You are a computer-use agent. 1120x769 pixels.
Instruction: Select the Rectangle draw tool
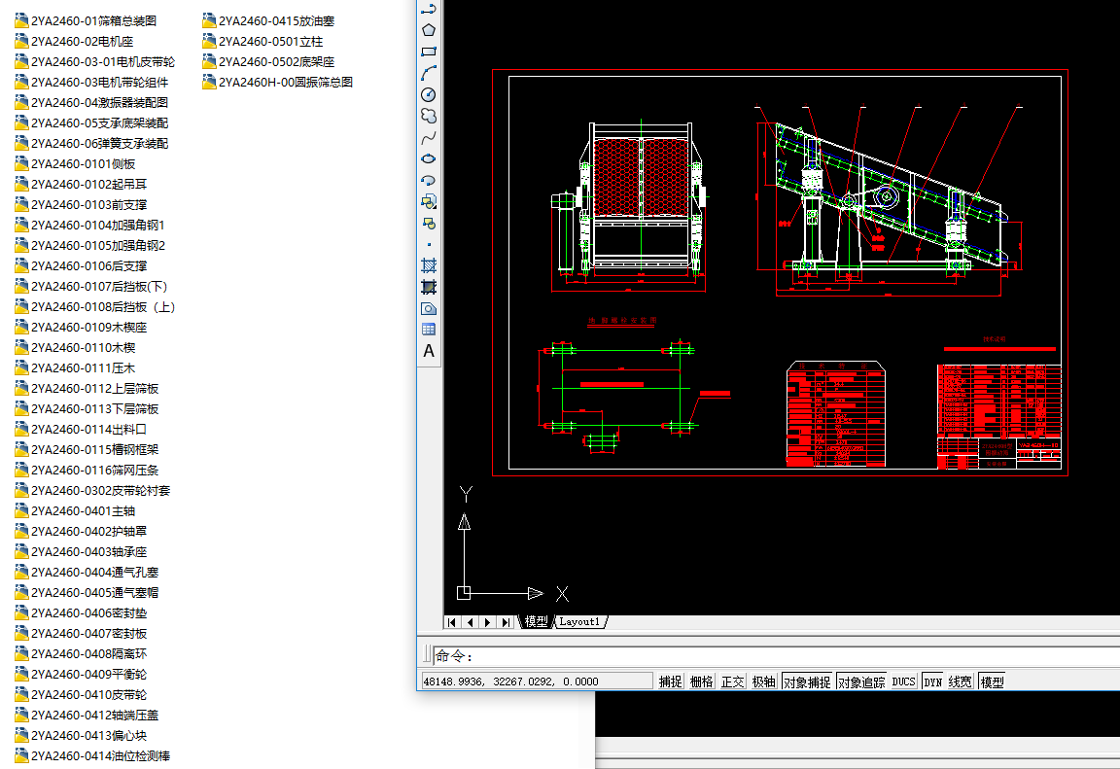tap(429, 52)
